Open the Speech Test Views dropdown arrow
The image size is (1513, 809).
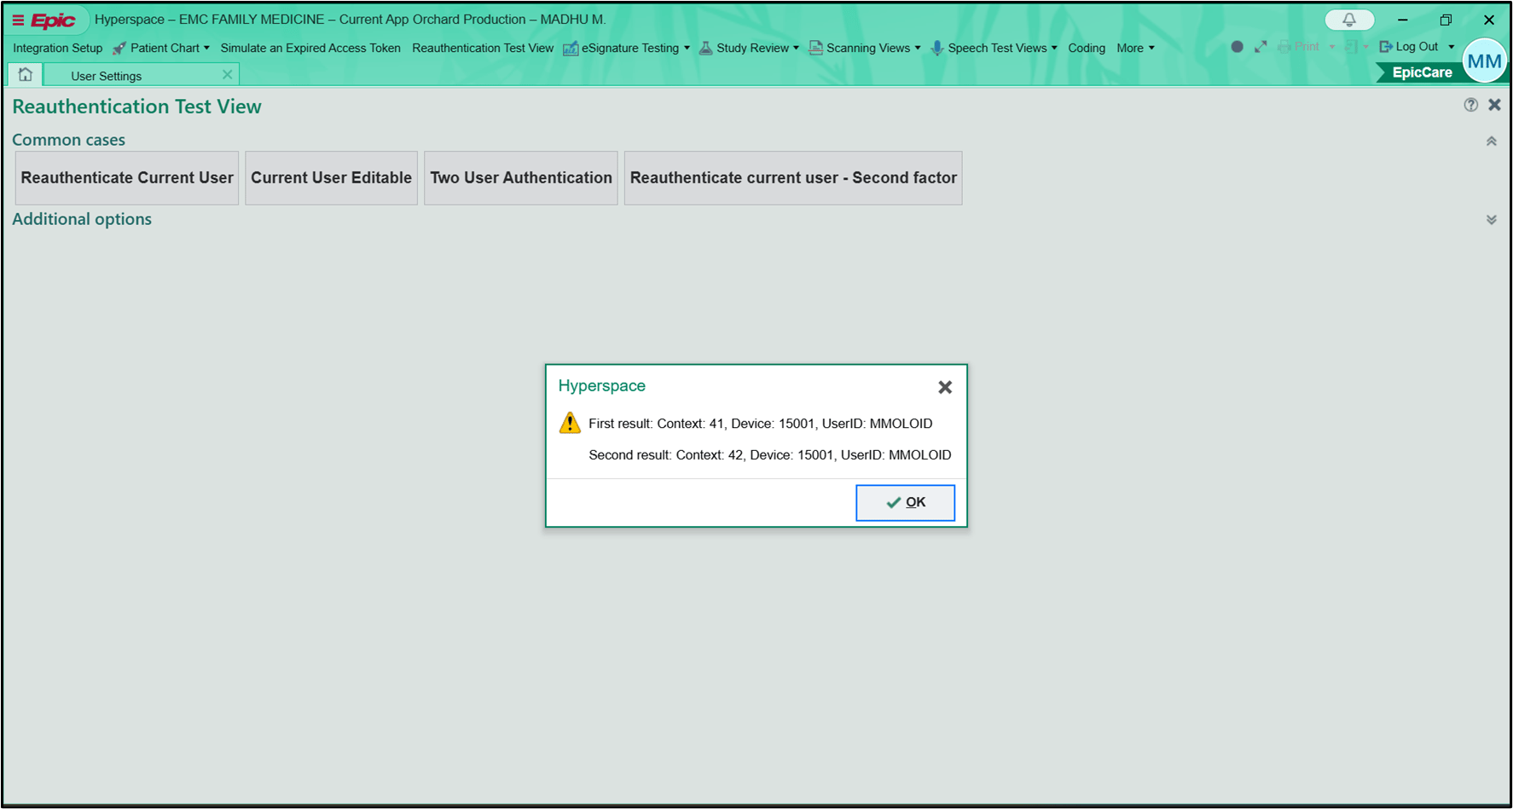point(1054,49)
